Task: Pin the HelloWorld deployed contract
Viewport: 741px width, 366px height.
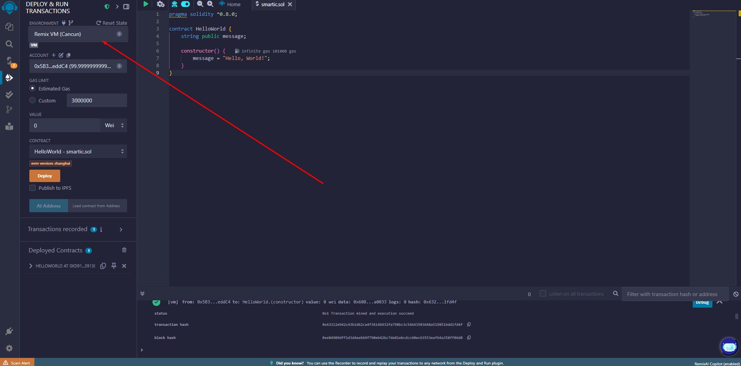Action: pyautogui.click(x=114, y=266)
